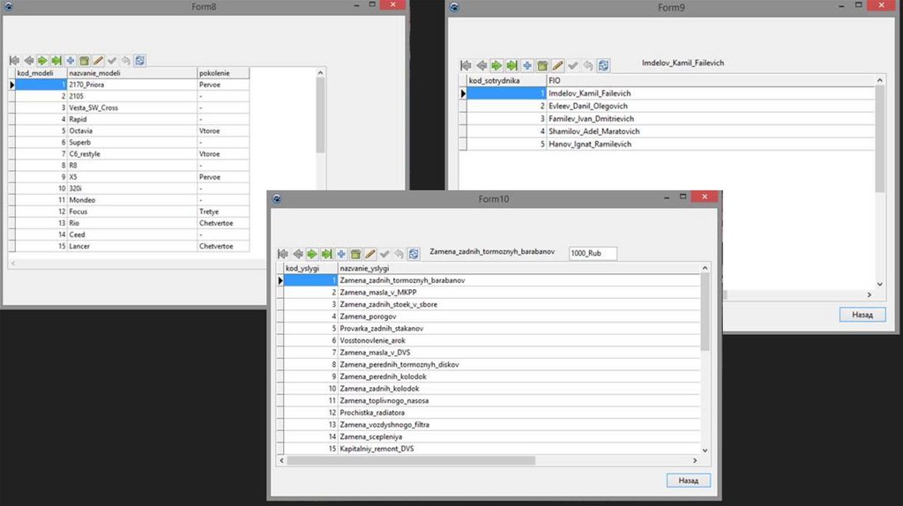
Task: Delete current record in Form9 navigator
Action: (542, 66)
